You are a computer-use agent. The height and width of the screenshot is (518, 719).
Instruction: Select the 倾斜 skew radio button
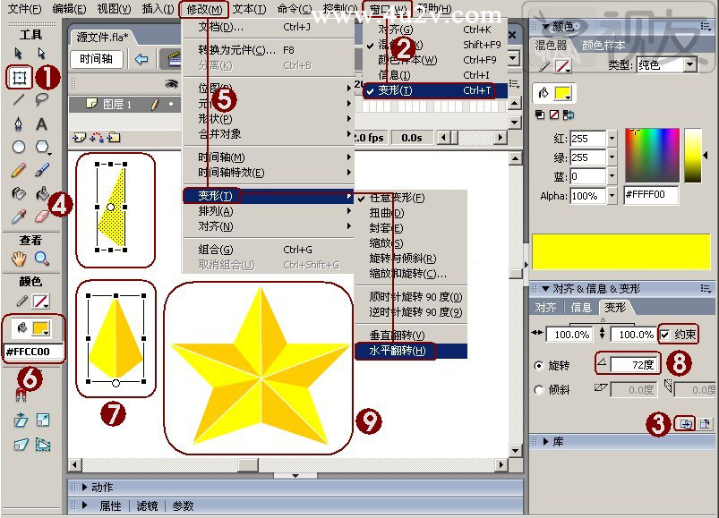click(x=539, y=390)
